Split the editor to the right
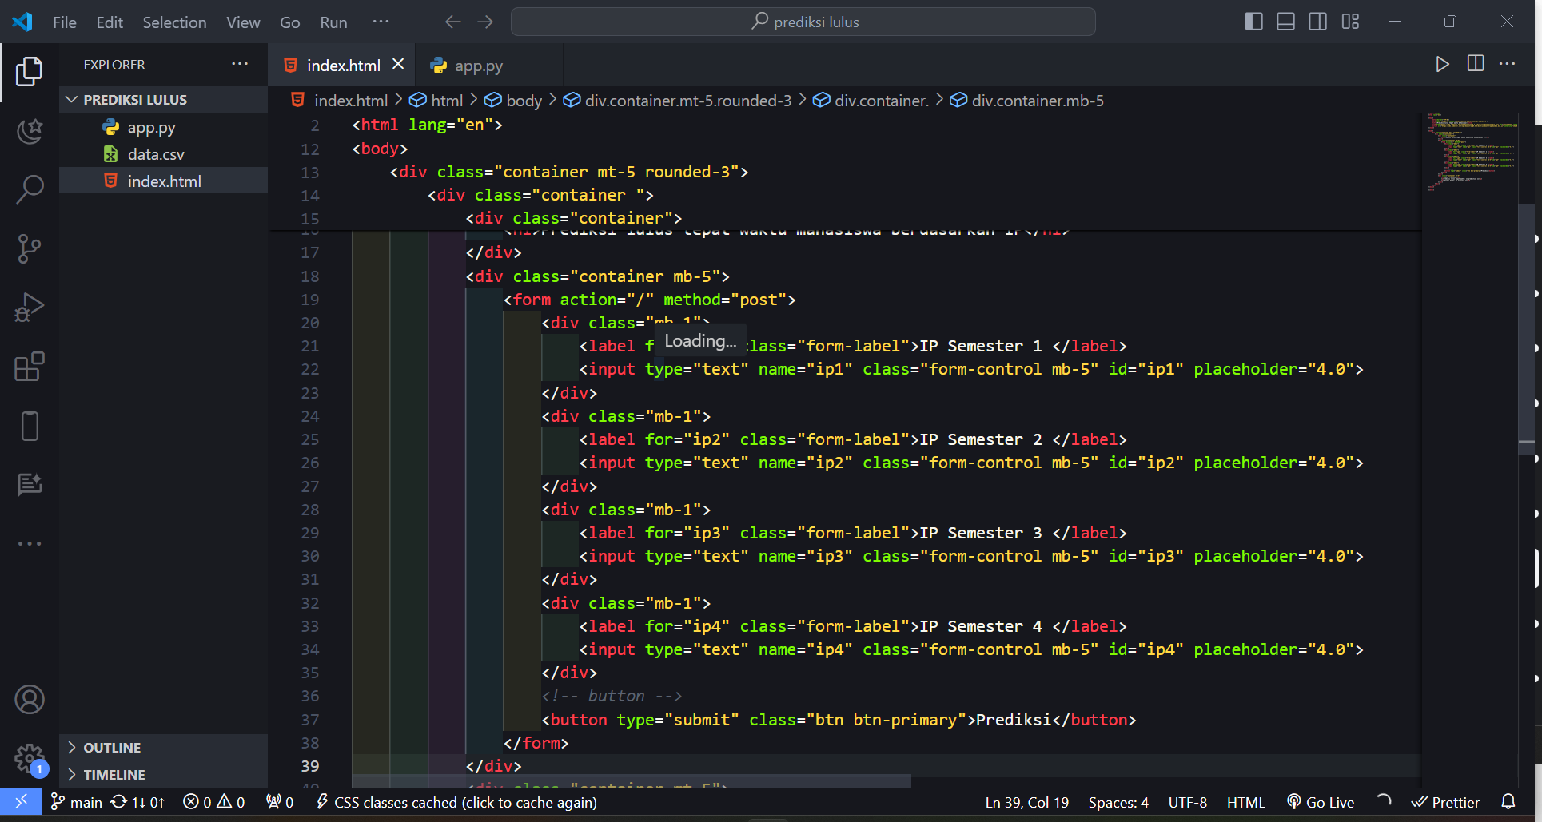Screen dimensions: 1542x822 coord(1476,64)
